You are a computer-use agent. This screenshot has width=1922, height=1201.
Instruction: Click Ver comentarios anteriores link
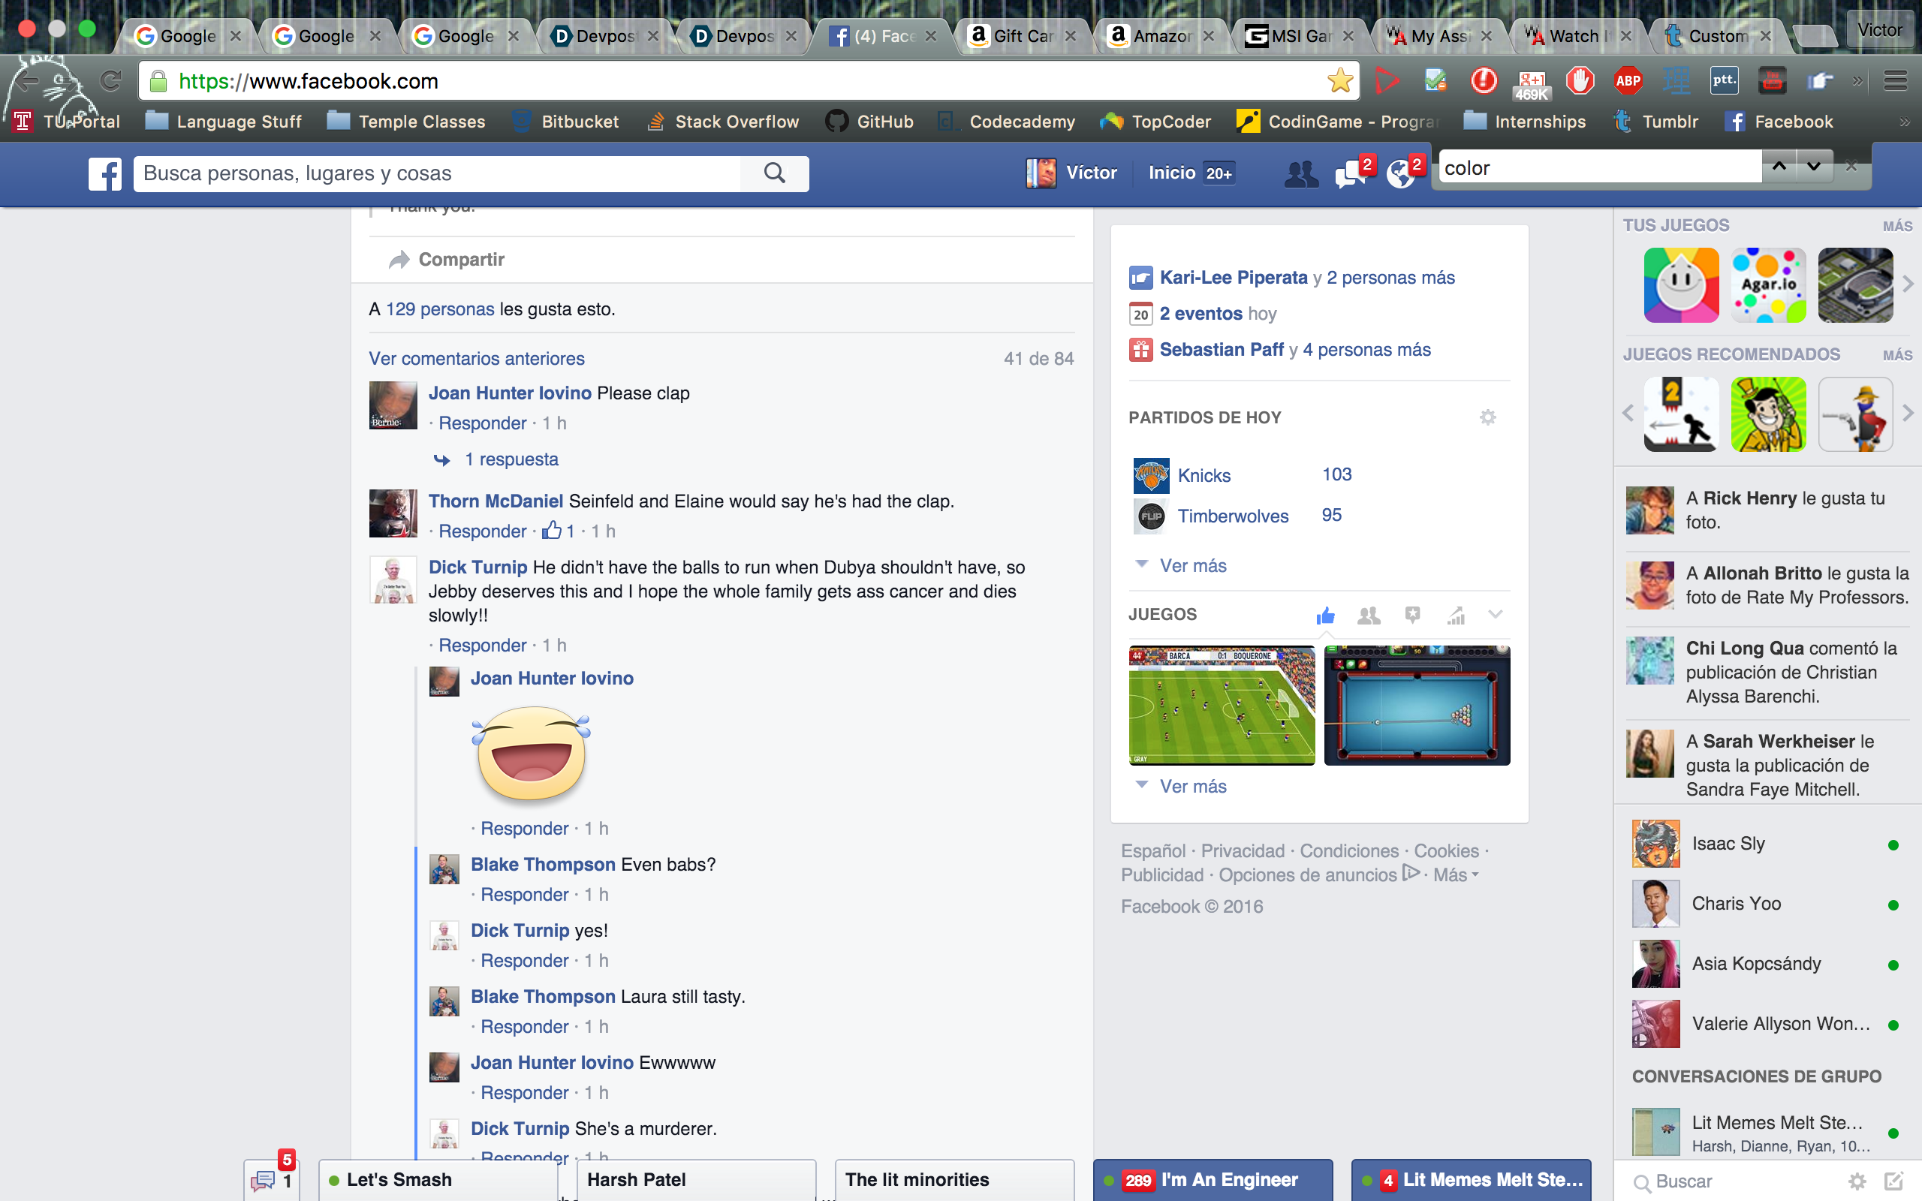[x=477, y=358]
